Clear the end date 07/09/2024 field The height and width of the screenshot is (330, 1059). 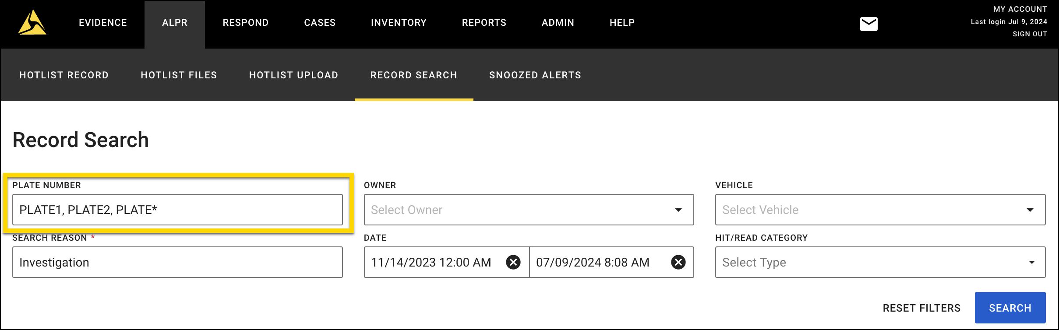click(x=678, y=262)
